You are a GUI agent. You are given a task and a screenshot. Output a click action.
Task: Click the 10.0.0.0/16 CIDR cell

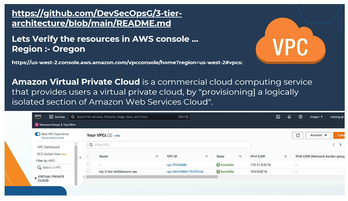[x=259, y=172]
